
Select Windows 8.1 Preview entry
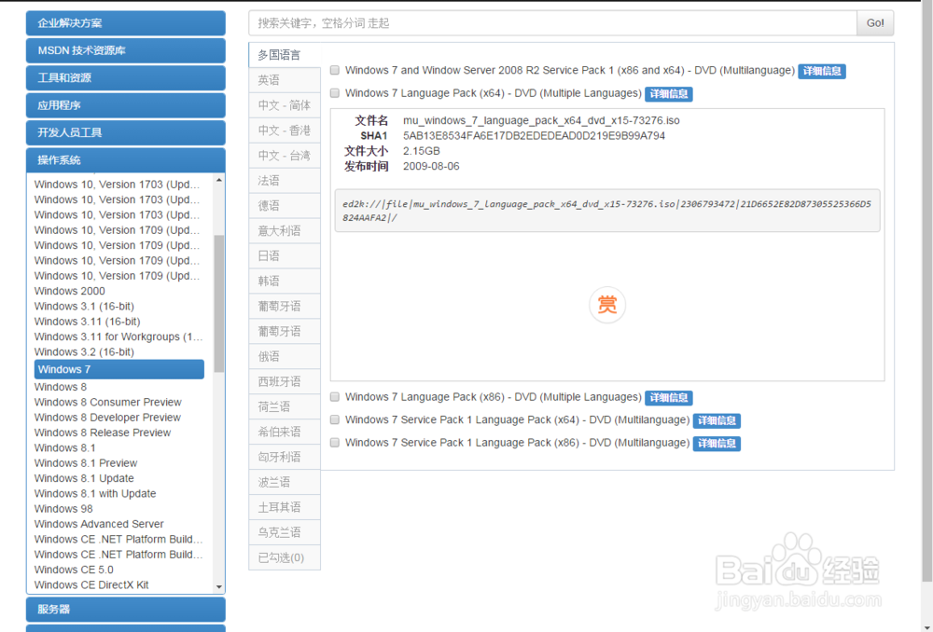click(86, 463)
